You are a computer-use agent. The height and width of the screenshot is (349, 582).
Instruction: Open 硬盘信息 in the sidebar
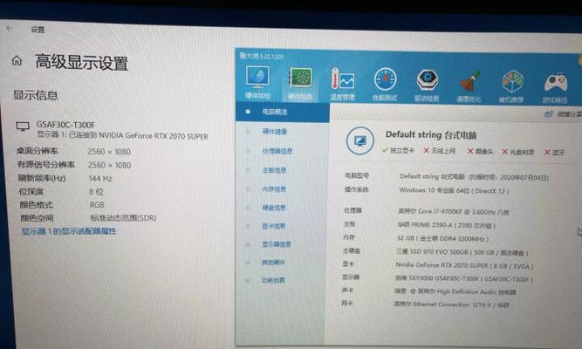tap(274, 208)
